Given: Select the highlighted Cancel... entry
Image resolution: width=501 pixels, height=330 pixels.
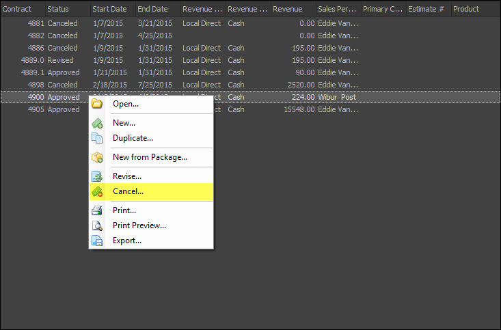Looking at the screenshot, I should pyautogui.click(x=151, y=191).
